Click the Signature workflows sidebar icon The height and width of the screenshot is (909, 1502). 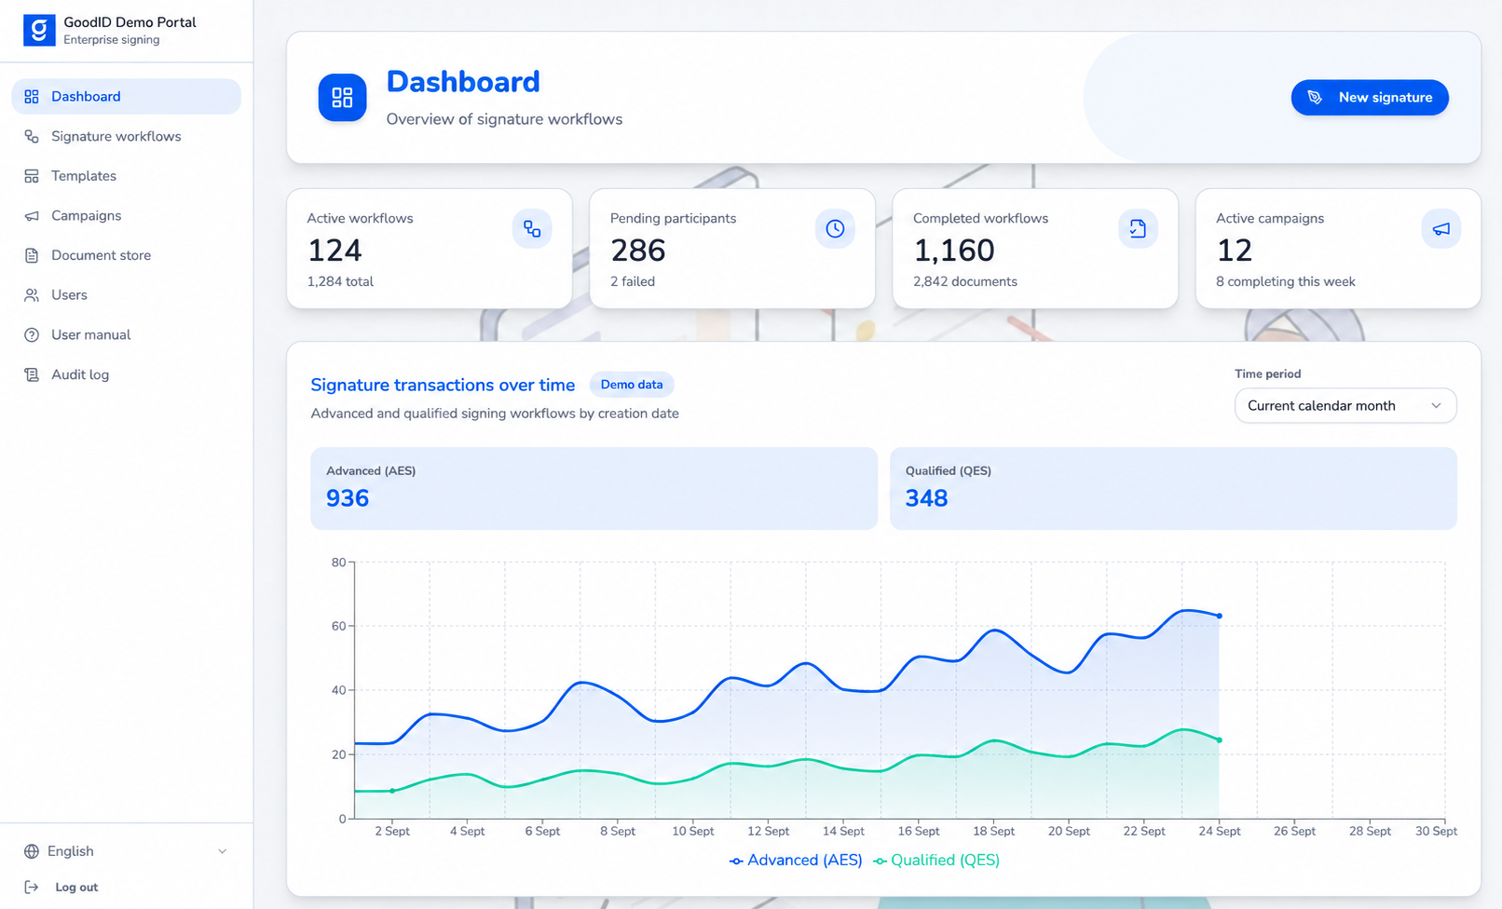tap(32, 136)
